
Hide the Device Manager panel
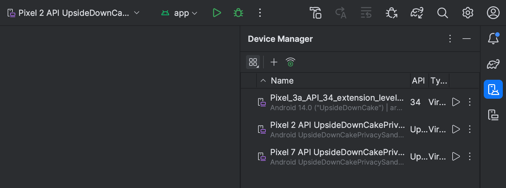[467, 39]
